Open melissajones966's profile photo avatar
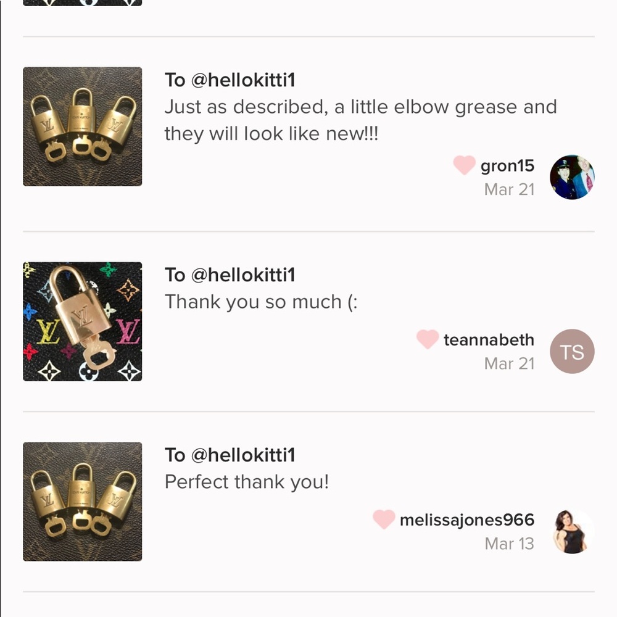The width and height of the screenshot is (617, 617). click(x=572, y=532)
